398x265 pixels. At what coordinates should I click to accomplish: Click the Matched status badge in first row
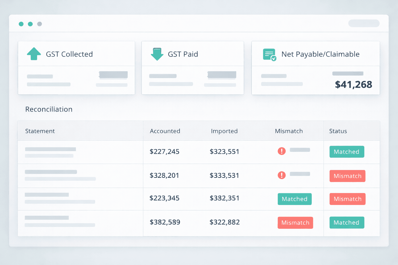(x=347, y=152)
